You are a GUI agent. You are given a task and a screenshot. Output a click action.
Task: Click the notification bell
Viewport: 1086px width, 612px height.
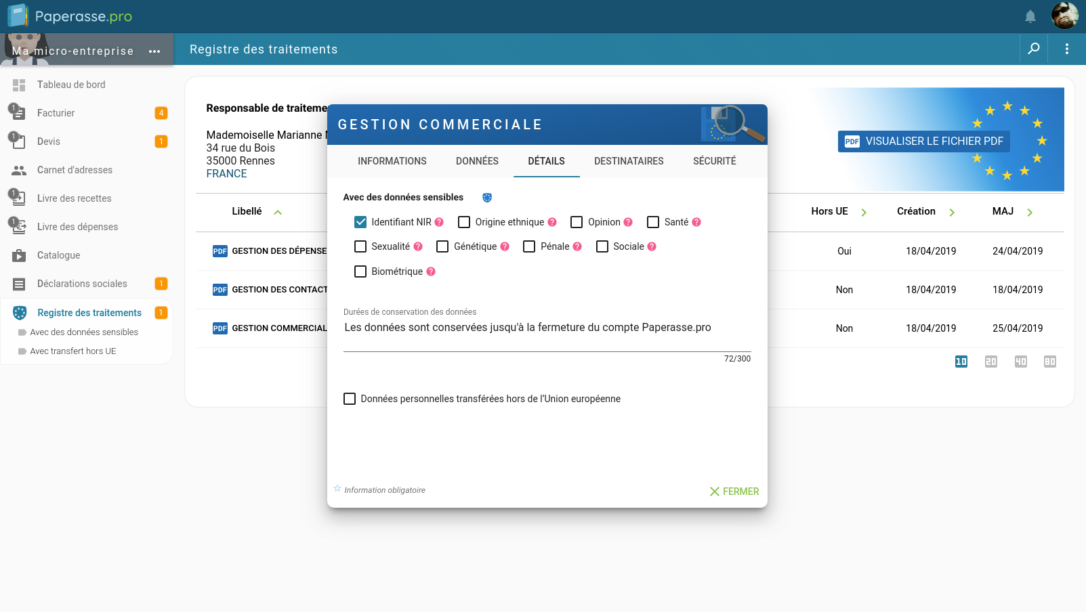pos(1030,16)
